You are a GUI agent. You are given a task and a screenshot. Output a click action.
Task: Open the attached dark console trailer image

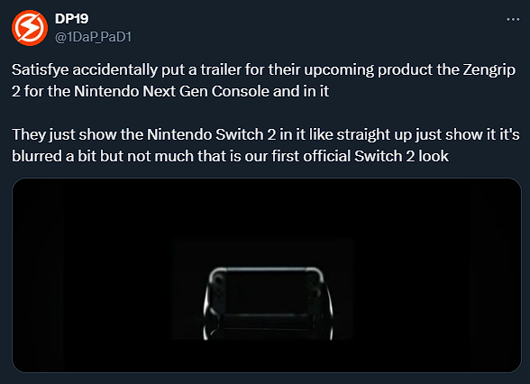[x=267, y=275]
